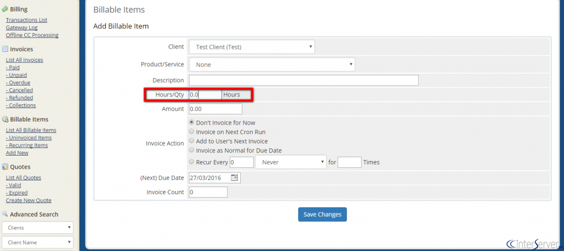Expand the Product/Service dropdown

272,65
